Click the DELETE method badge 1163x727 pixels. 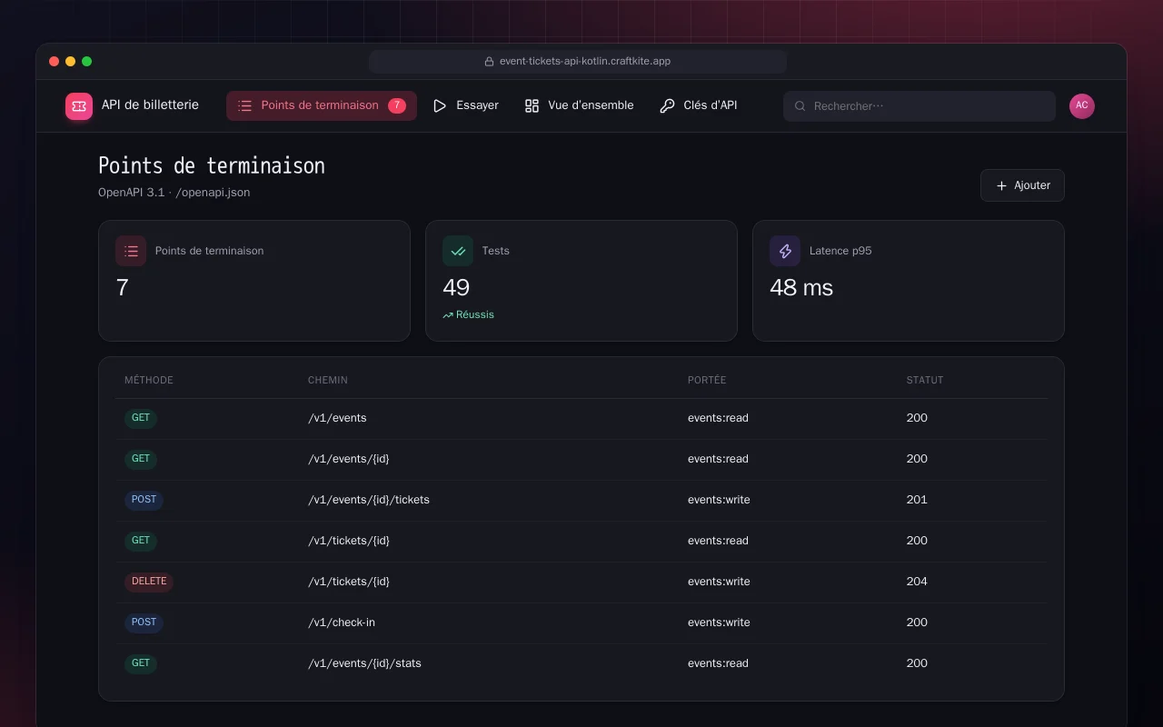click(149, 582)
